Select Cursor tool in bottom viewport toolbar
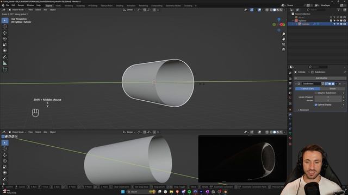 [5, 149]
